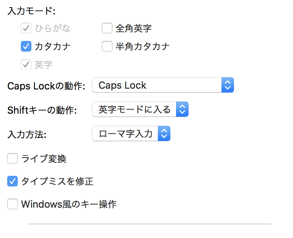Click the blue arrows beside ローマ字入力
The width and height of the screenshot is (293, 238).
pyautogui.click(x=164, y=133)
